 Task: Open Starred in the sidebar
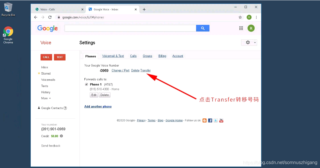point(46,73)
